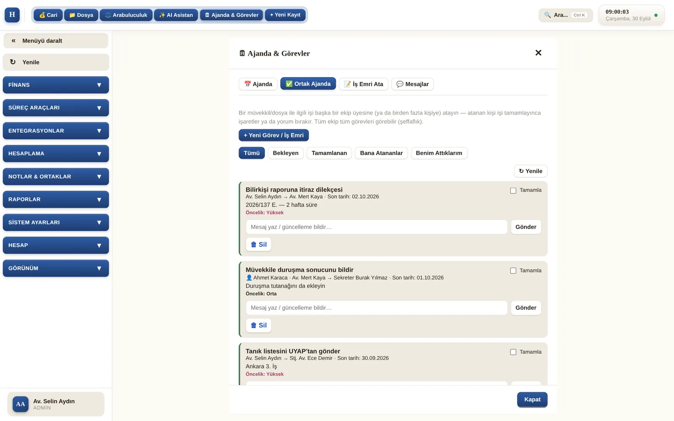Close the Ajanda & Görevler dialog with X
The width and height of the screenshot is (674, 421).
click(x=538, y=53)
